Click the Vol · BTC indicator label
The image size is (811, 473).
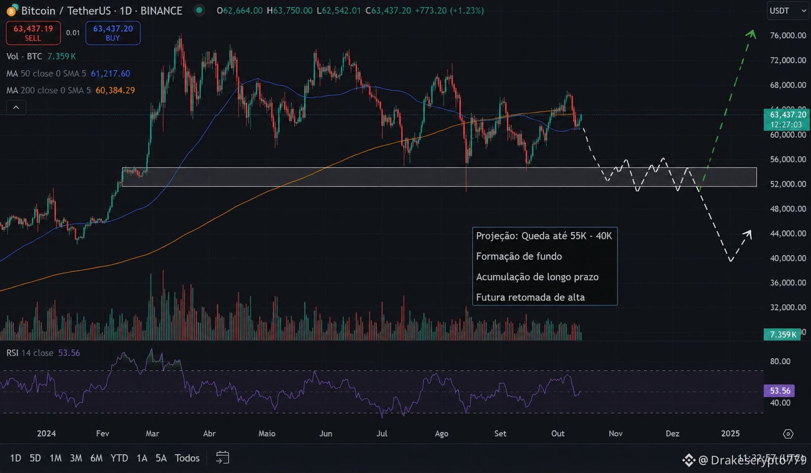(24, 56)
